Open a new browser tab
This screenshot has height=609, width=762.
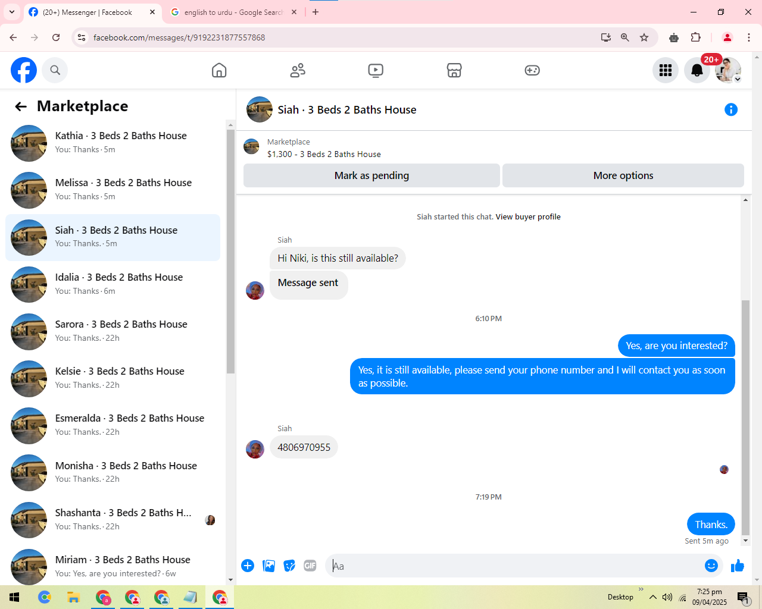316,12
